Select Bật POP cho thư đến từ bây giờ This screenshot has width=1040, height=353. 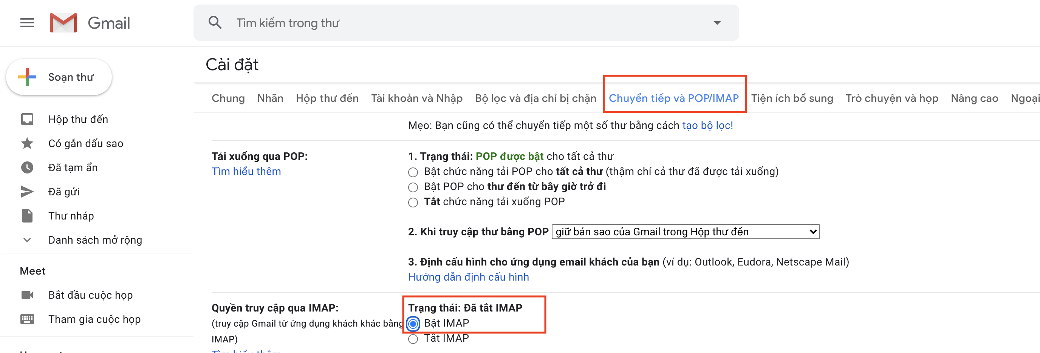(413, 187)
